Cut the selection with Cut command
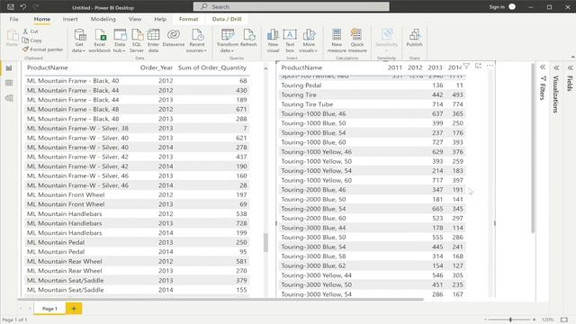Screen dimensions: 576x324 pyautogui.click(x=31, y=31)
